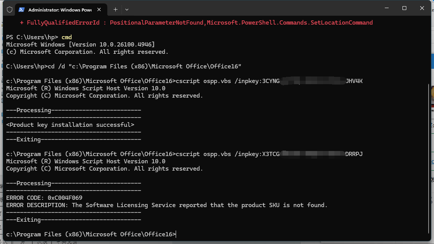
Task: Click empty title bar area beside the tabs
Action: click(x=250, y=8)
